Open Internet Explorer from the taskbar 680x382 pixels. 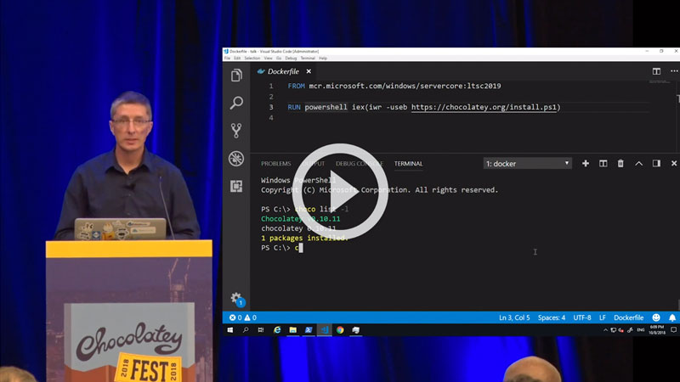click(x=277, y=330)
